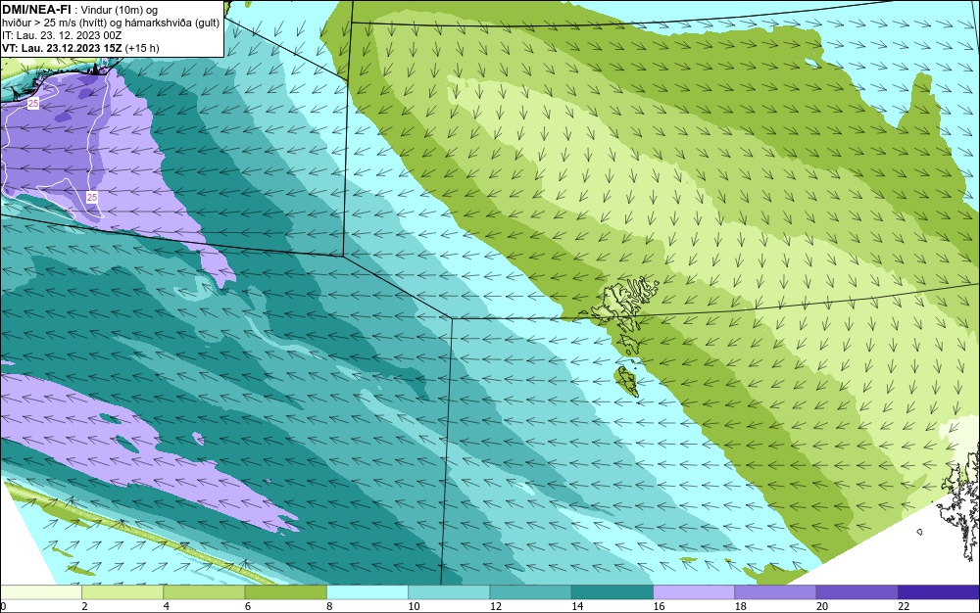980x613 pixels.
Task: Click the olive green 6–8 m/s legend swatch
Action: (285, 592)
